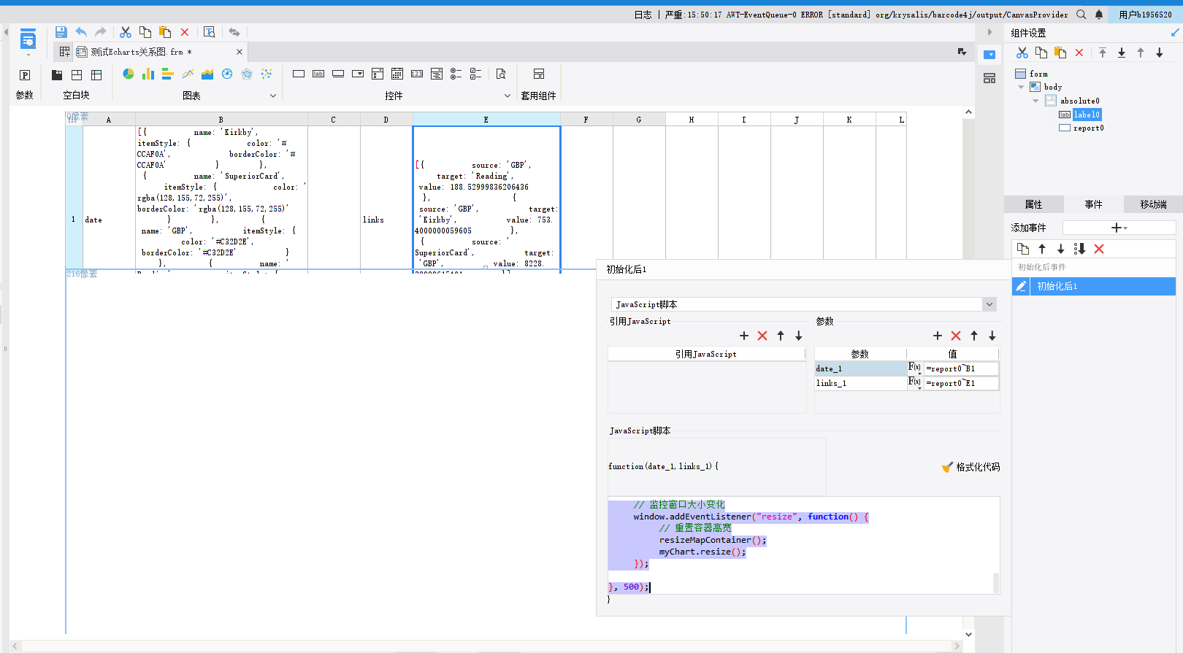
Task: Delete the selected event in event list toolbar
Action: [x=1099, y=249]
